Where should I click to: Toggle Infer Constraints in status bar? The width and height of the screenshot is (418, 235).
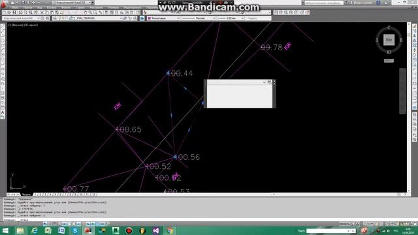point(45,224)
